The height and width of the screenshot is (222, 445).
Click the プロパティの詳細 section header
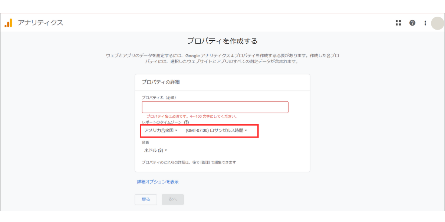161,82
